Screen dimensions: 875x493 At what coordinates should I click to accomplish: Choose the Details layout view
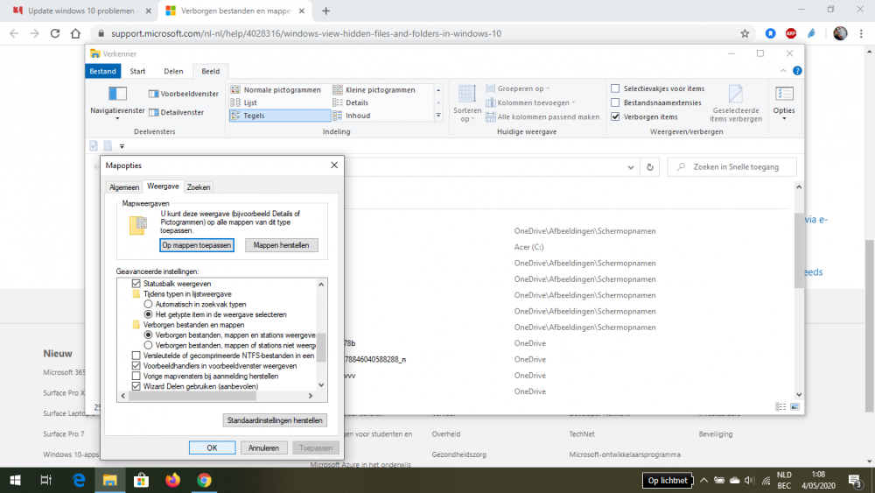[x=356, y=102]
